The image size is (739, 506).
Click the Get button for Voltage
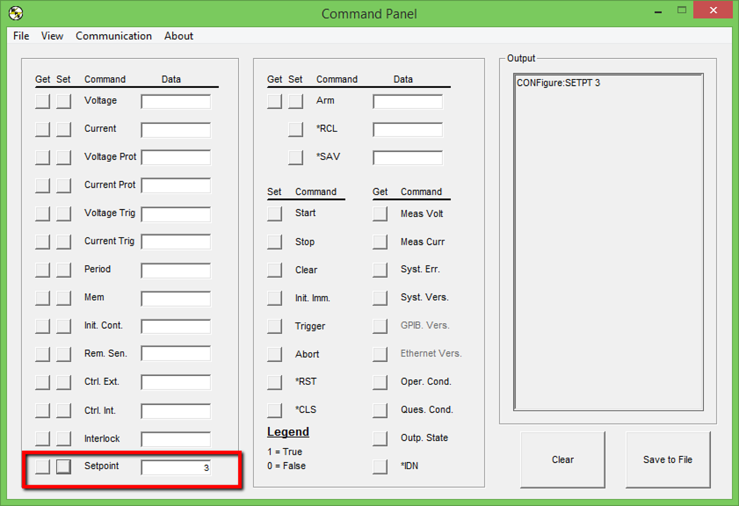click(x=43, y=101)
